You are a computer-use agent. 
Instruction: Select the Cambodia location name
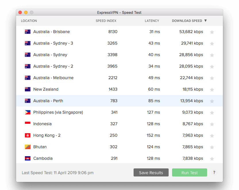43,158
